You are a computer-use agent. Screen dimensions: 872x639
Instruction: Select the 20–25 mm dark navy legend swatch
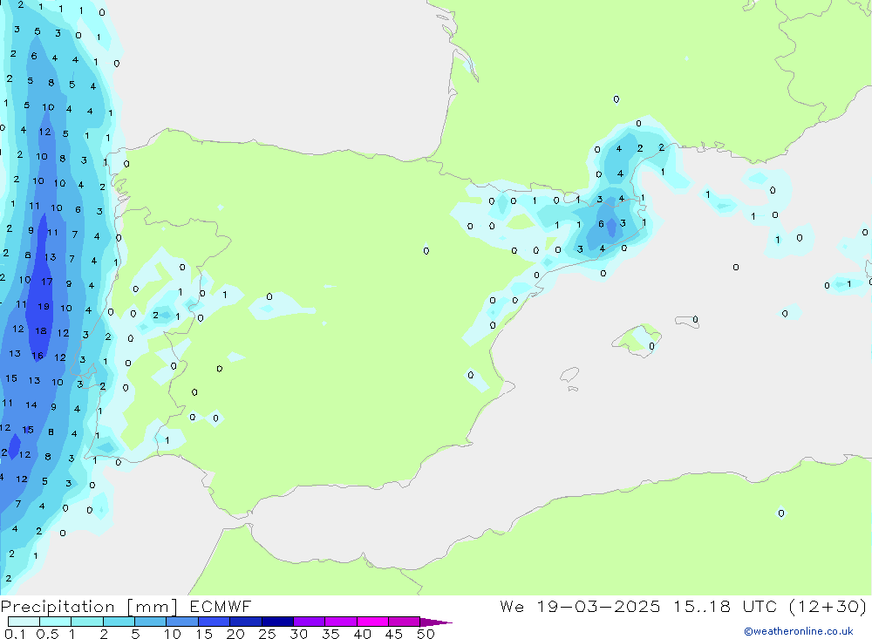click(x=245, y=622)
